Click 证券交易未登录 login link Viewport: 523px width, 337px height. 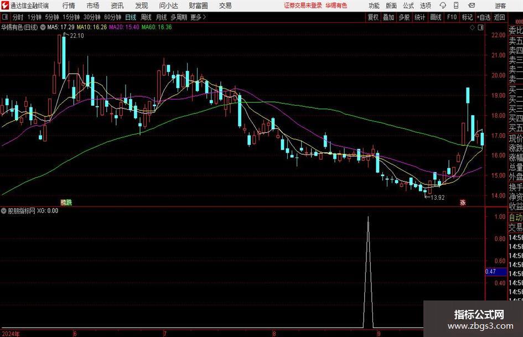[x=303, y=6]
